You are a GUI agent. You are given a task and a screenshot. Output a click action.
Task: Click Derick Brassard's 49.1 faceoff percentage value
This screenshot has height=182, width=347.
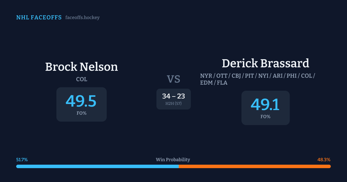265,105
